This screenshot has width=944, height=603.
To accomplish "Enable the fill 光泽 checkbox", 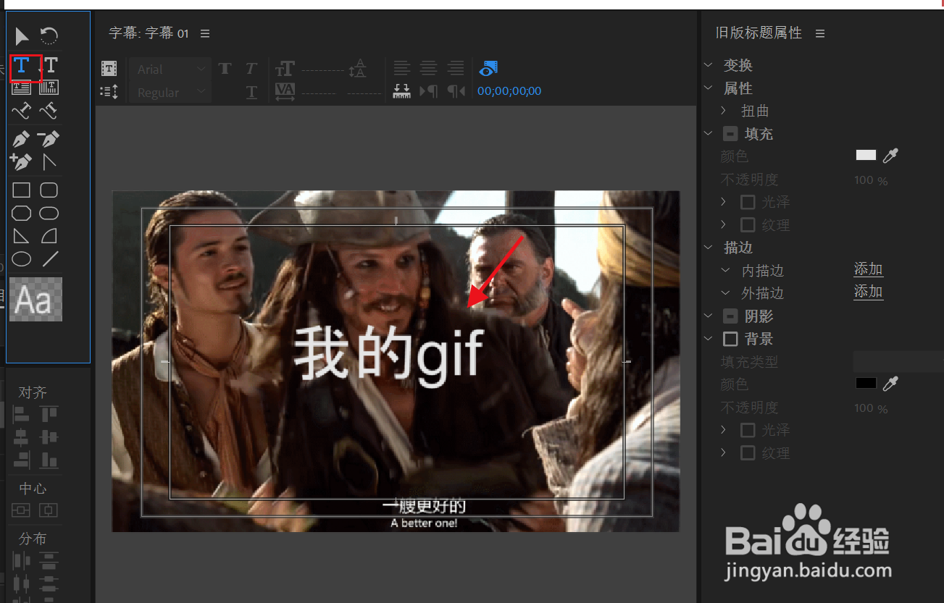I will (748, 202).
